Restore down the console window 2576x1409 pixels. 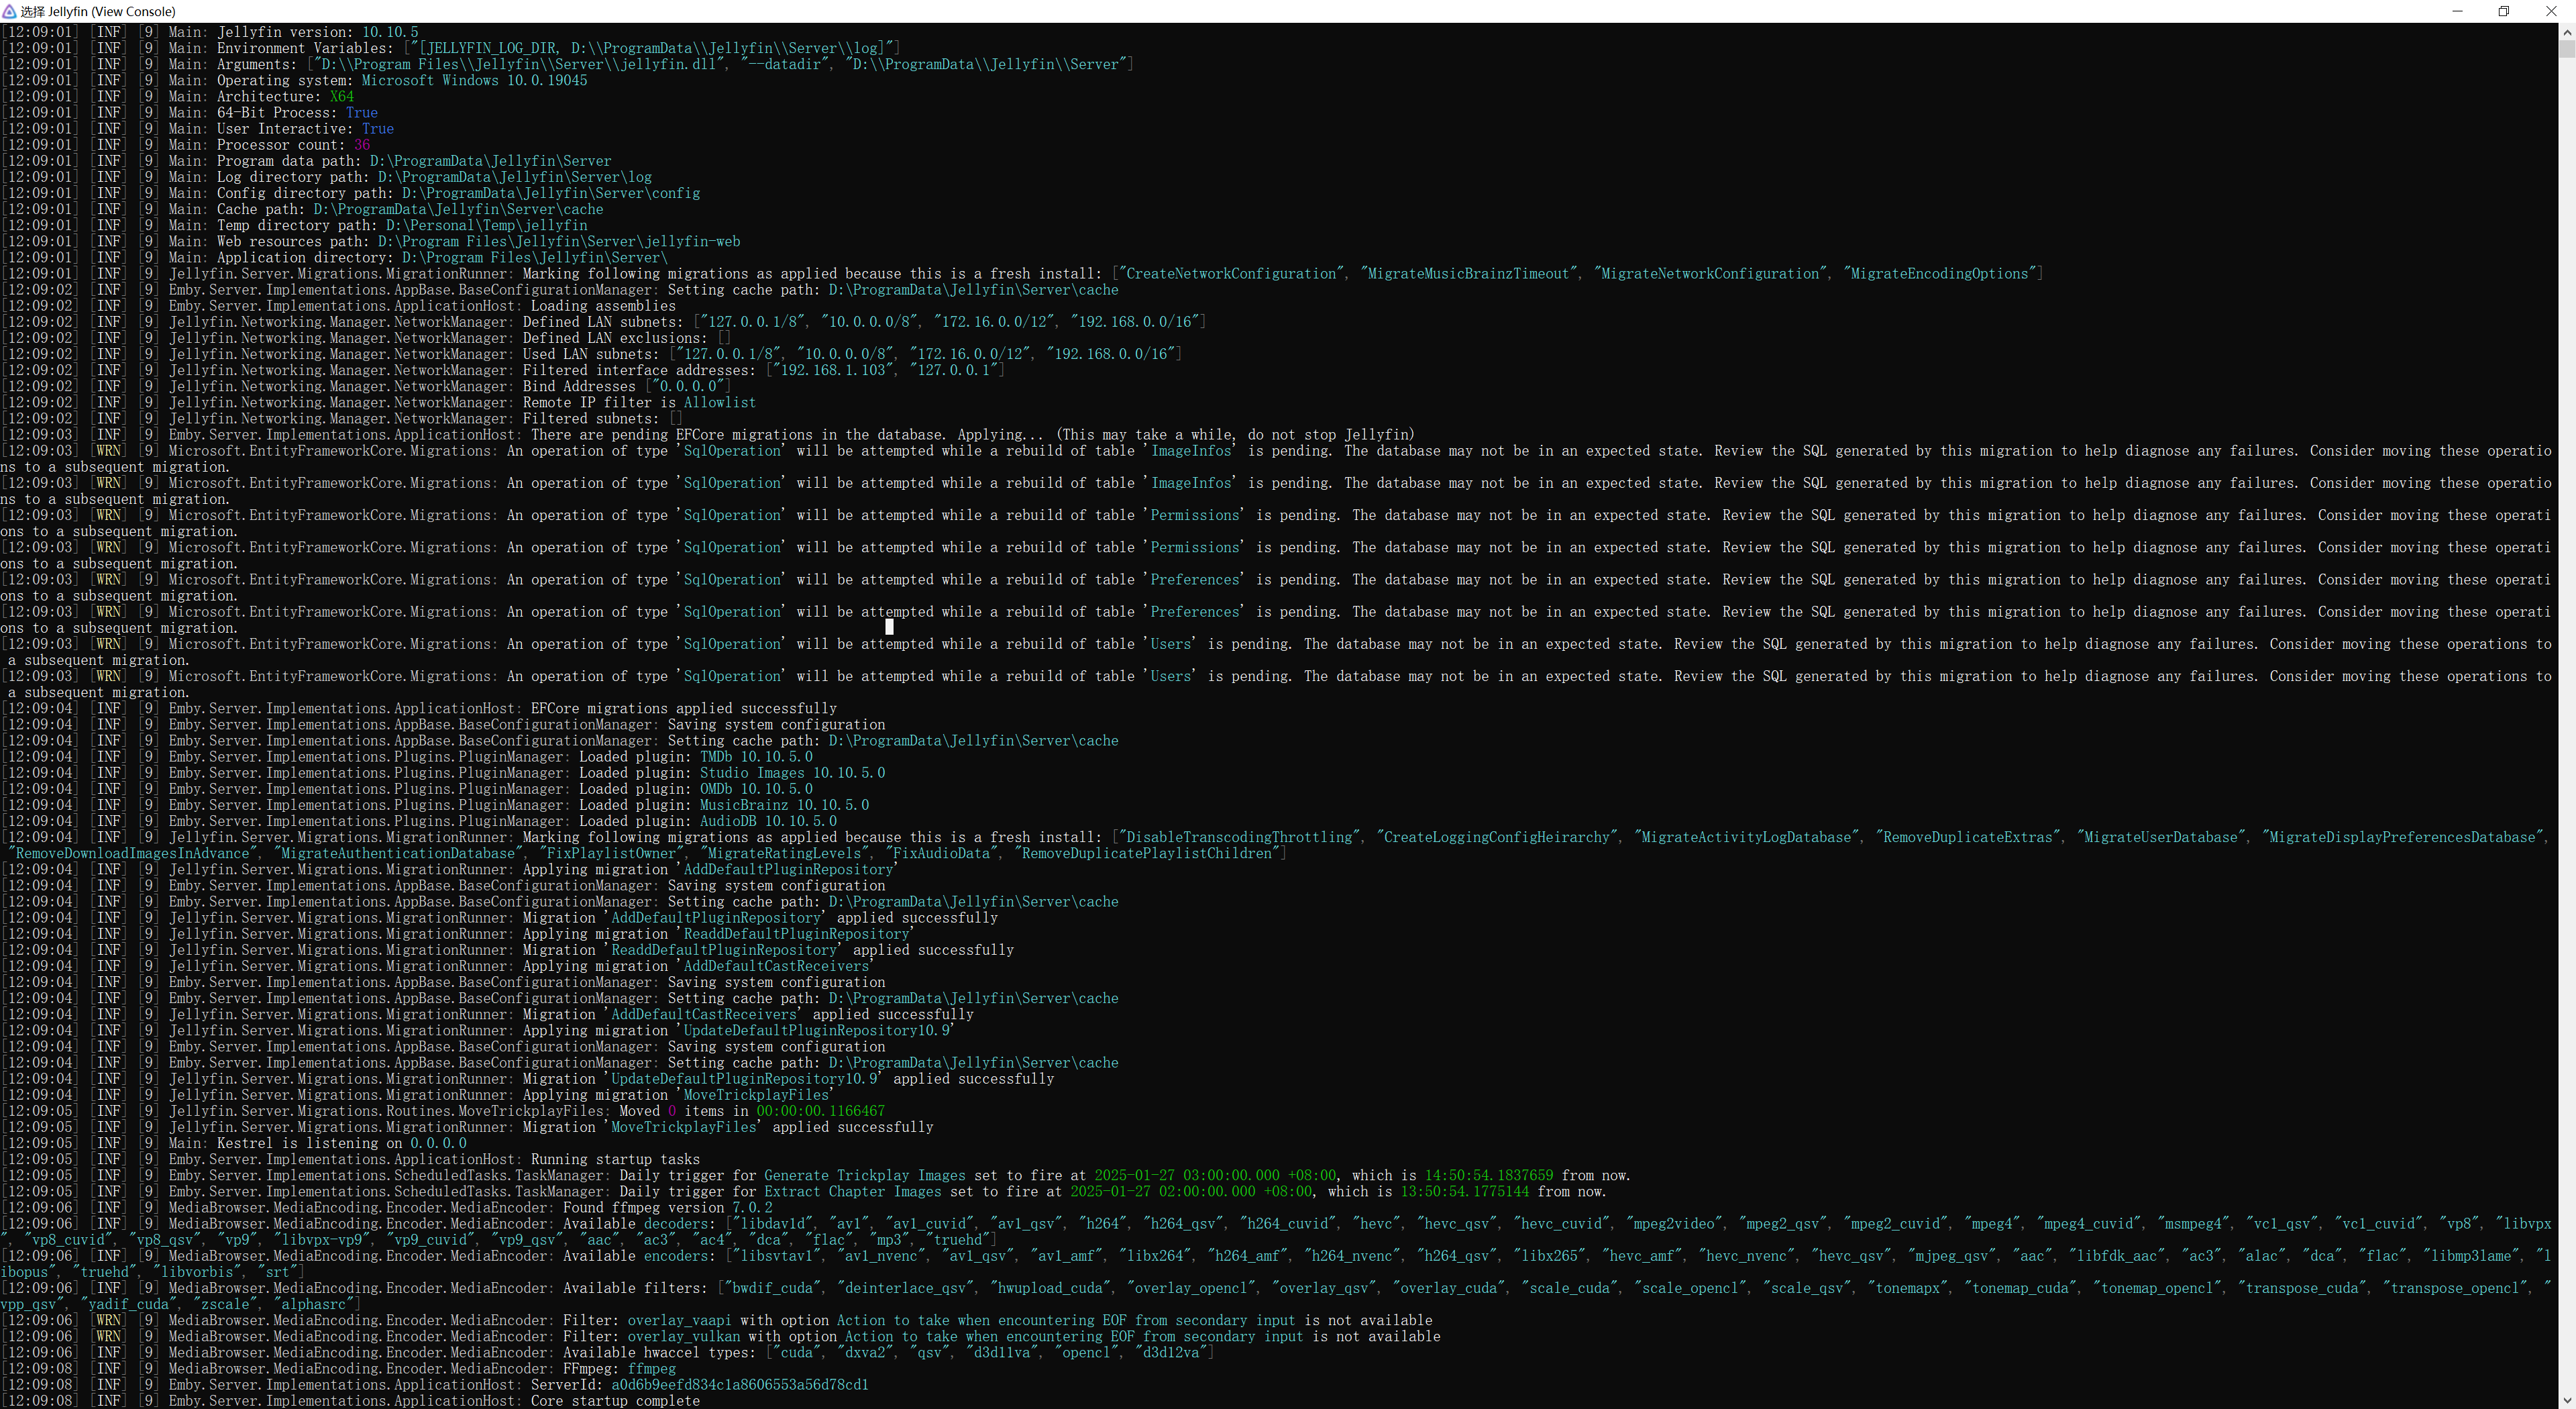click(x=2503, y=11)
